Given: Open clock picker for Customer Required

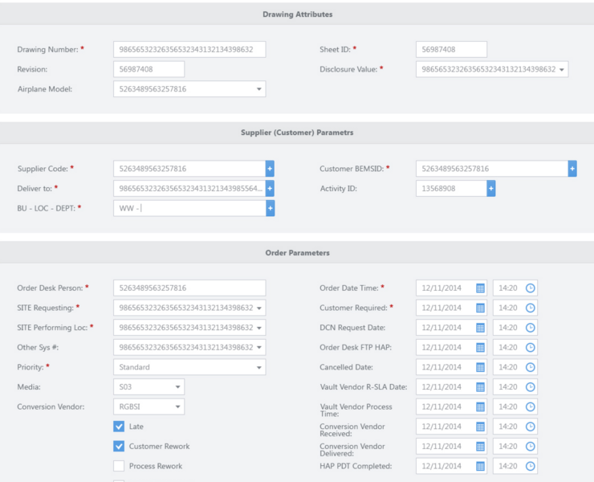Looking at the screenshot, I should pyautogui.click(x=530, y=308).
